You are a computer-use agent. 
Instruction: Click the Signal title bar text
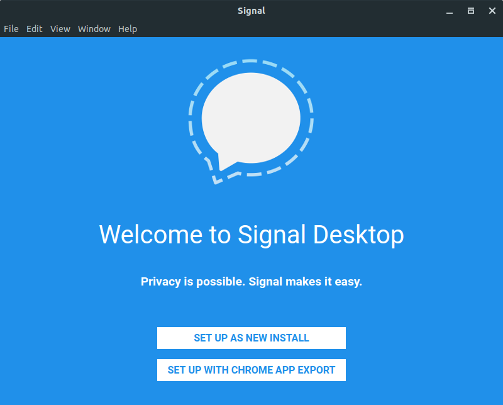[251, 11]
